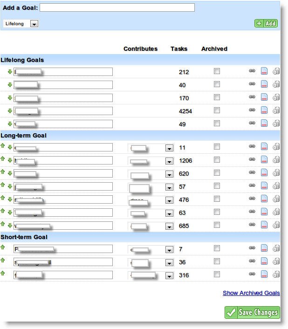Click the green Add button
The width and height of the screenshot is (288, 329).
(x=266, y=23)
